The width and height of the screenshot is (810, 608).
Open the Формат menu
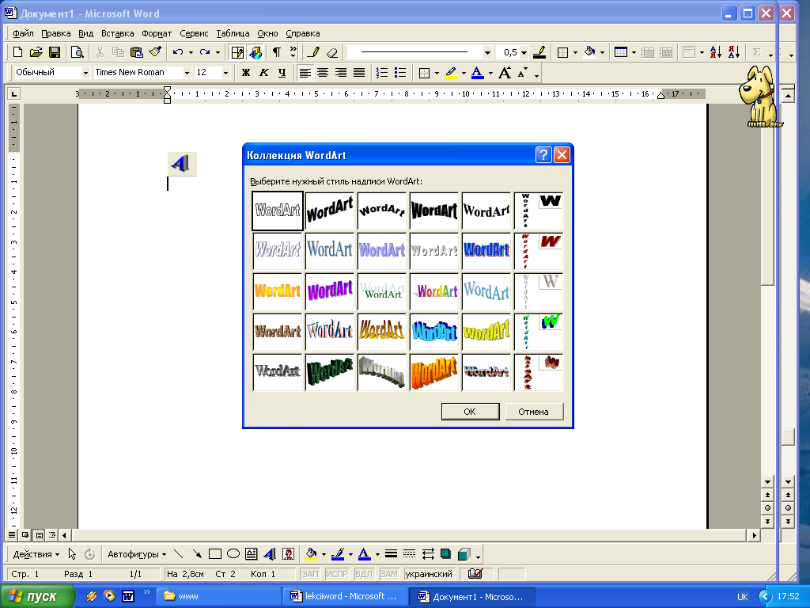pos(157,33)
